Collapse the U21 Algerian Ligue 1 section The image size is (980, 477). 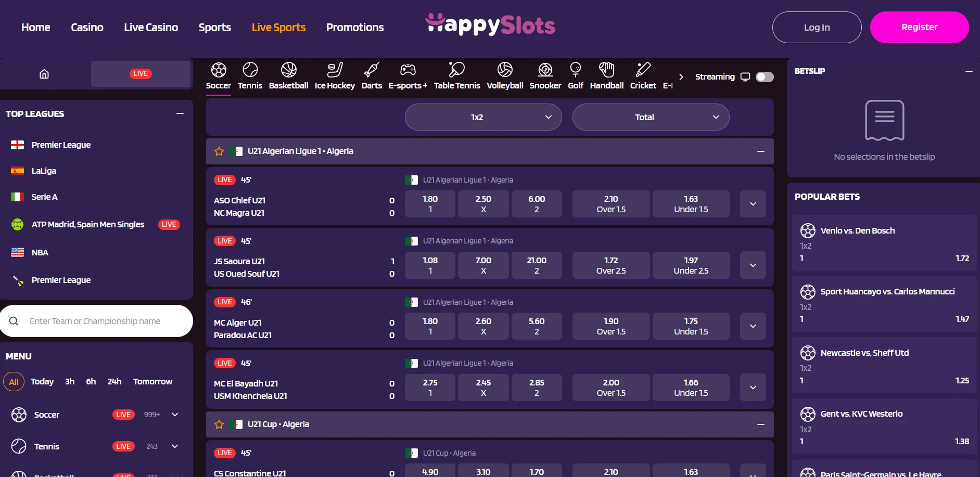(x=761, y=151)
